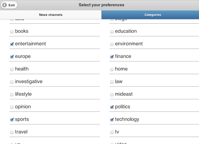The image size is (199, 144).
Task: Uncheck the sports category
Action: 12,120
